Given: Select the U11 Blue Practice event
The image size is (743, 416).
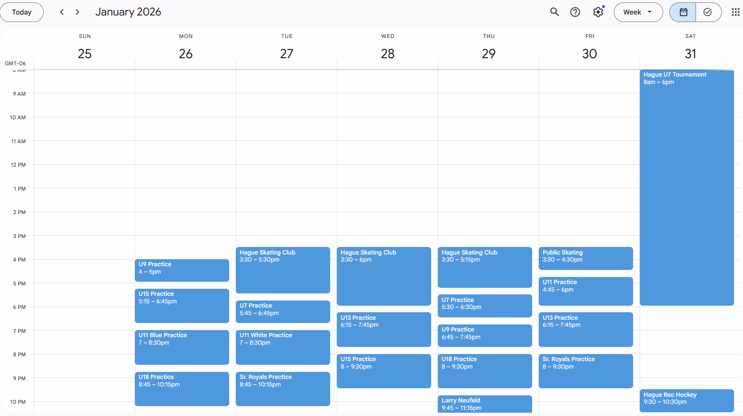Looking at the screenshot, I should pyautogui.click(x=182, y=347).
